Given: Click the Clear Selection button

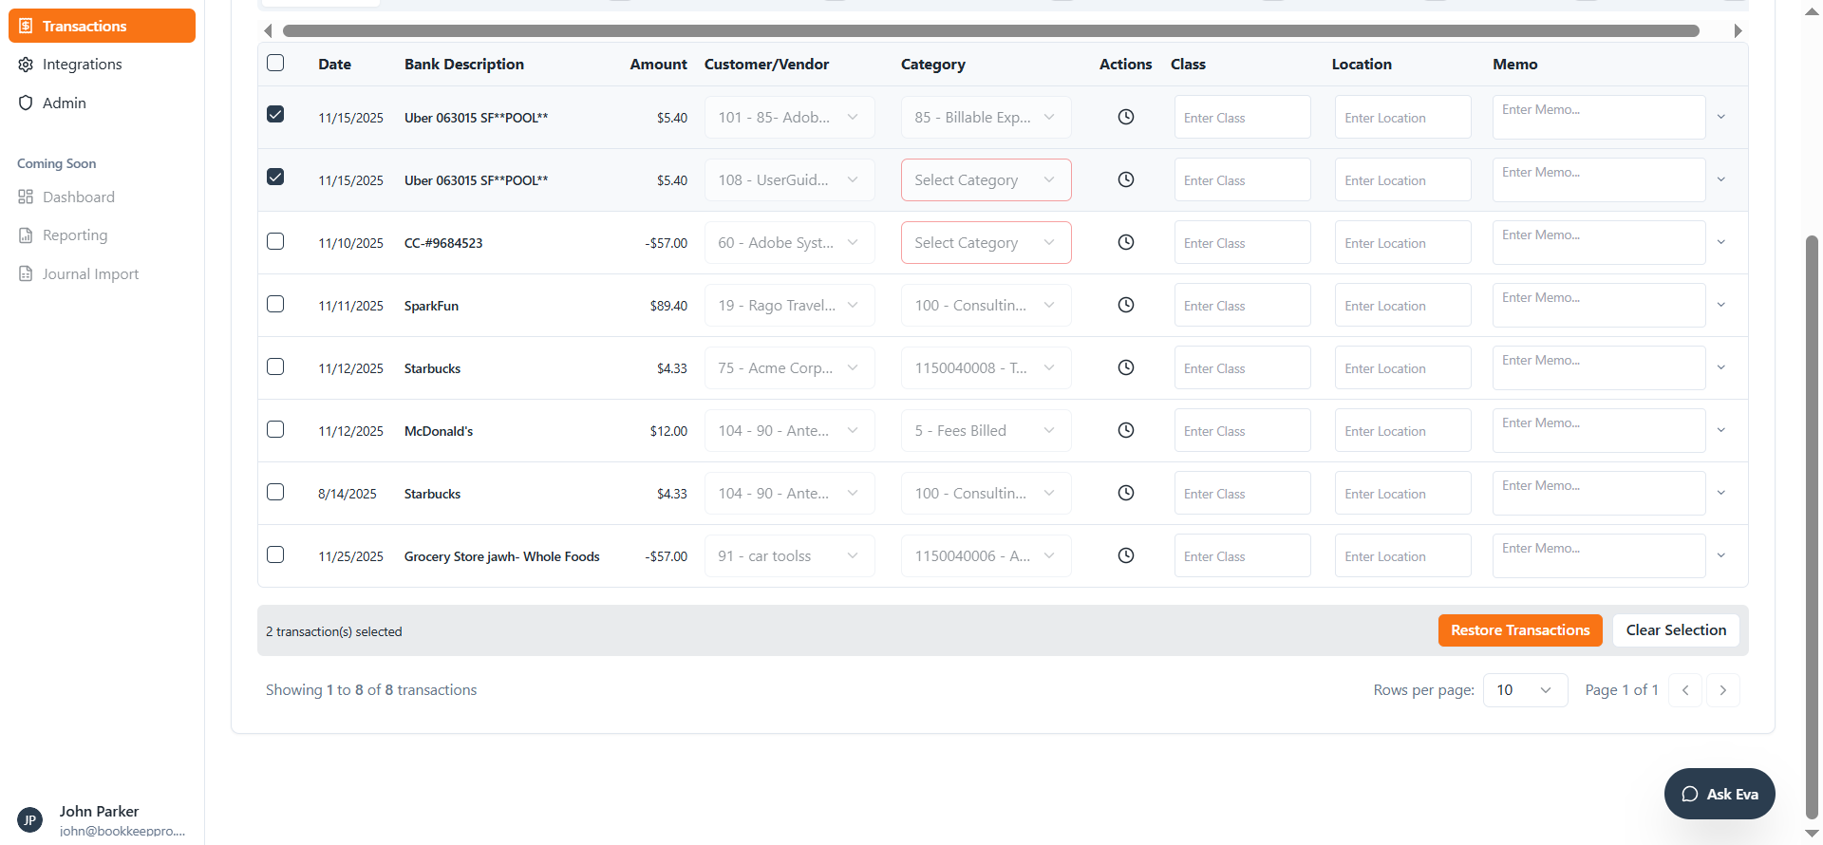Looking at the screenshot, I should pyautogui.click(x=1676, y=630).
